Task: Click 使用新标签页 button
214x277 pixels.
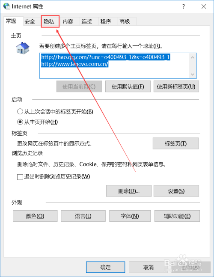Action: click(176, 86)
